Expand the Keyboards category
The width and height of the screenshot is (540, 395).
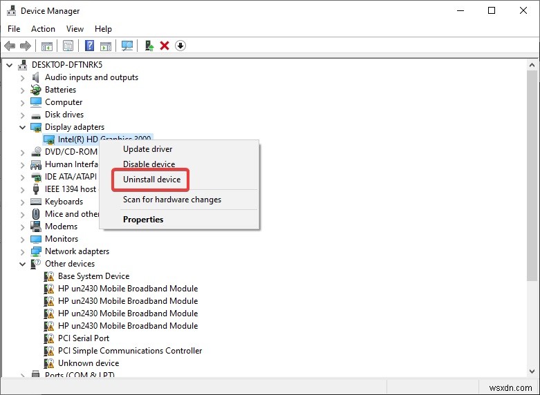point(23,202)
